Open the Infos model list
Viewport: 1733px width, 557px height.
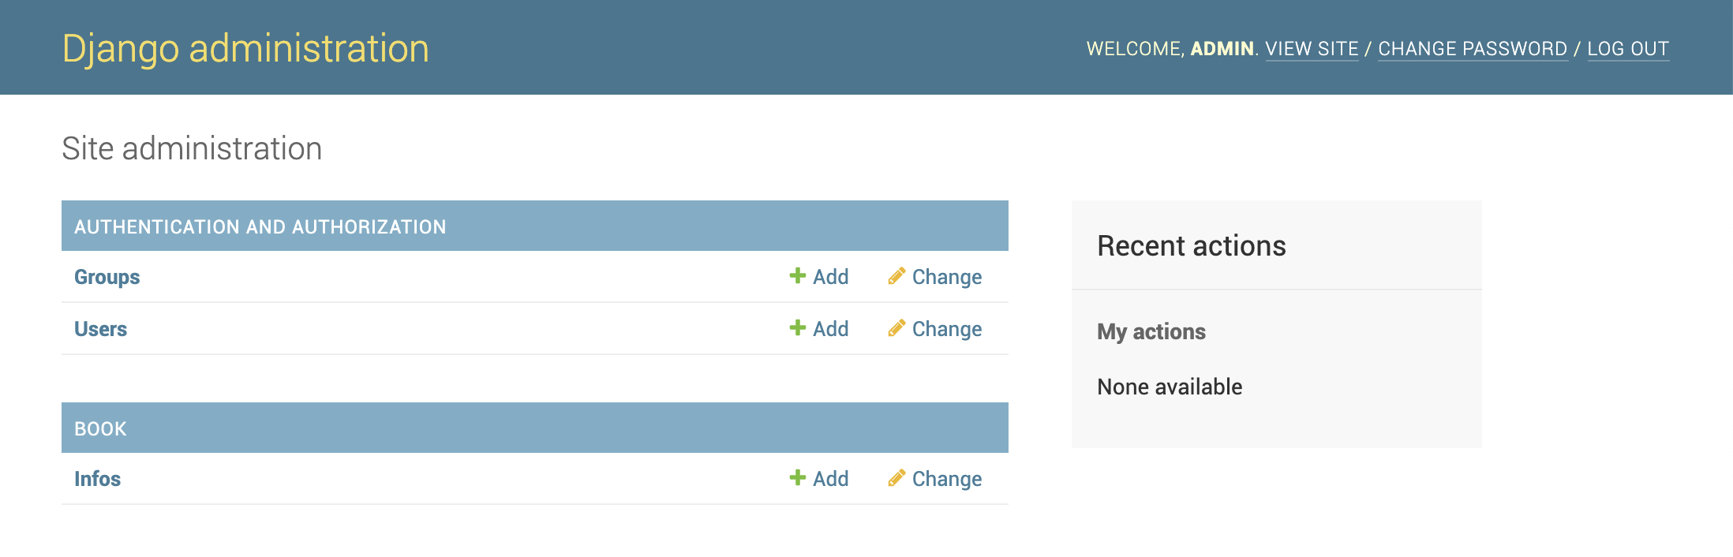[x=97, y=479]
